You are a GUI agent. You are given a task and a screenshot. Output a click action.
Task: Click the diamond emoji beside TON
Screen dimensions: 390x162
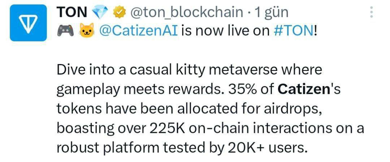tap(100, 12)
